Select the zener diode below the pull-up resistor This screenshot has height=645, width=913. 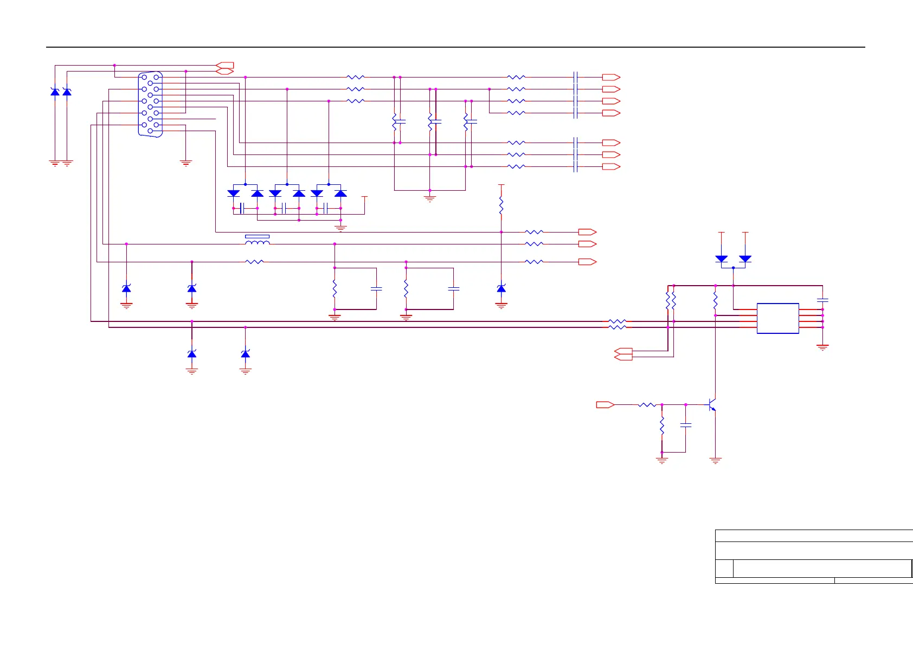point(501,288)
